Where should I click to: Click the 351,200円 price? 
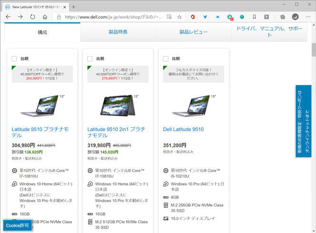coord(175,145)
